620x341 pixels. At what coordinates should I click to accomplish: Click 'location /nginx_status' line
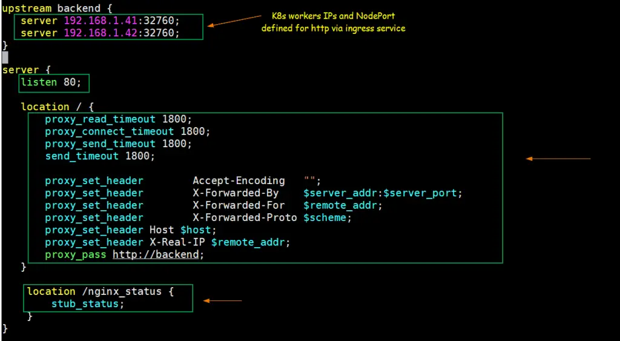[x=100, y=291]
